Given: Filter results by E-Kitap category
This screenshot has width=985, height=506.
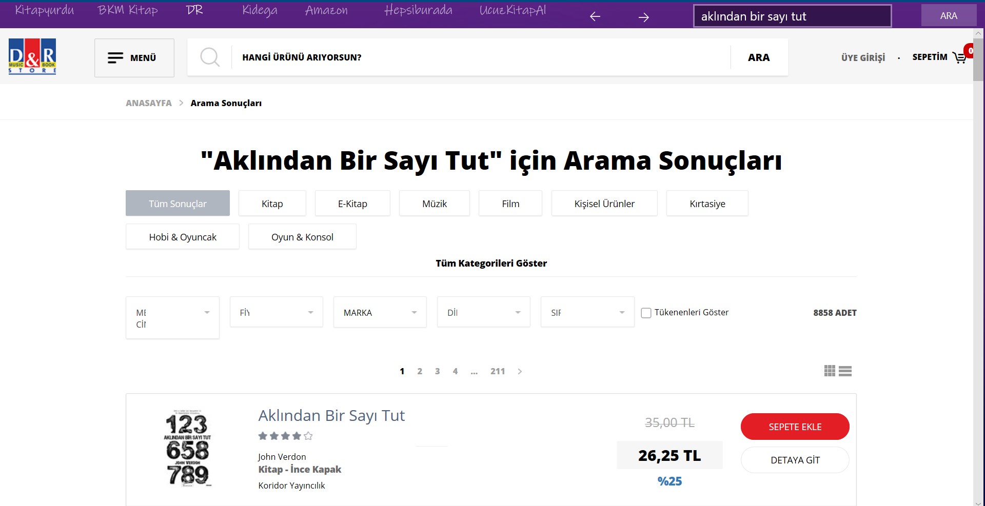Looking at the screenshot, I should click(352, 204).
